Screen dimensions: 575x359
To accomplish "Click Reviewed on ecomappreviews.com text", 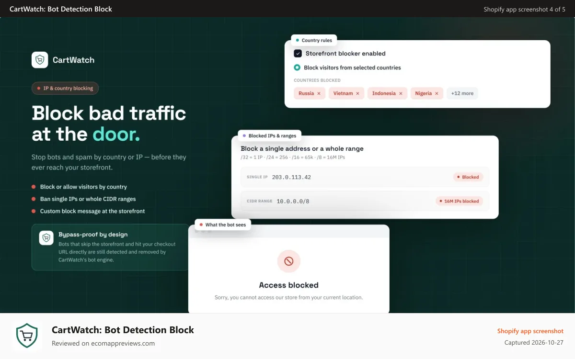I will pyautogui.click(x=103, y=343).
